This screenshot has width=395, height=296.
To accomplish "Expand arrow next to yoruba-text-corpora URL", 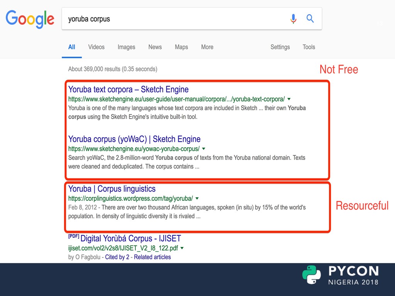I will (289, 99).
